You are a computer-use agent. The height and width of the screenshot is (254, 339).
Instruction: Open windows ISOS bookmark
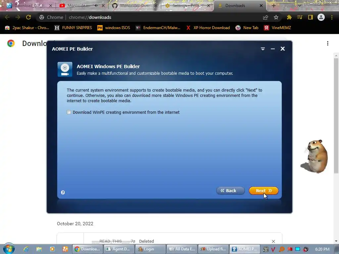(114, 28)
